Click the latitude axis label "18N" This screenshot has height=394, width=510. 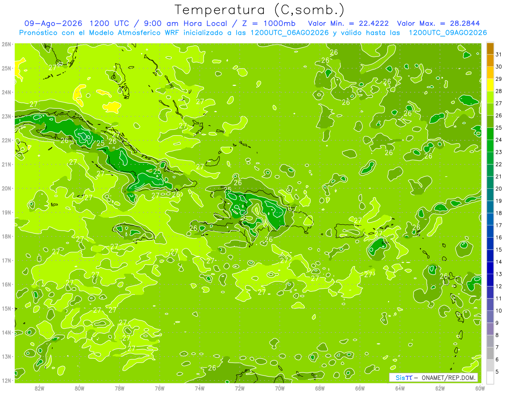tap(6, 236)
